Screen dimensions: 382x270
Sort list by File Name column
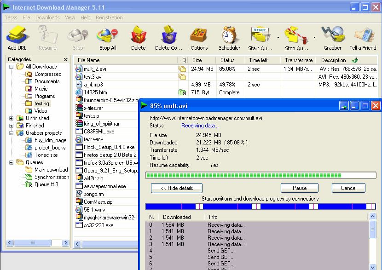pyautogui.click(x=126, y=60)
